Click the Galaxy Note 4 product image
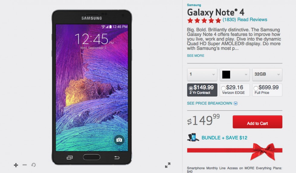The width and height of the screenshot is (296, 173). [92, 87]
